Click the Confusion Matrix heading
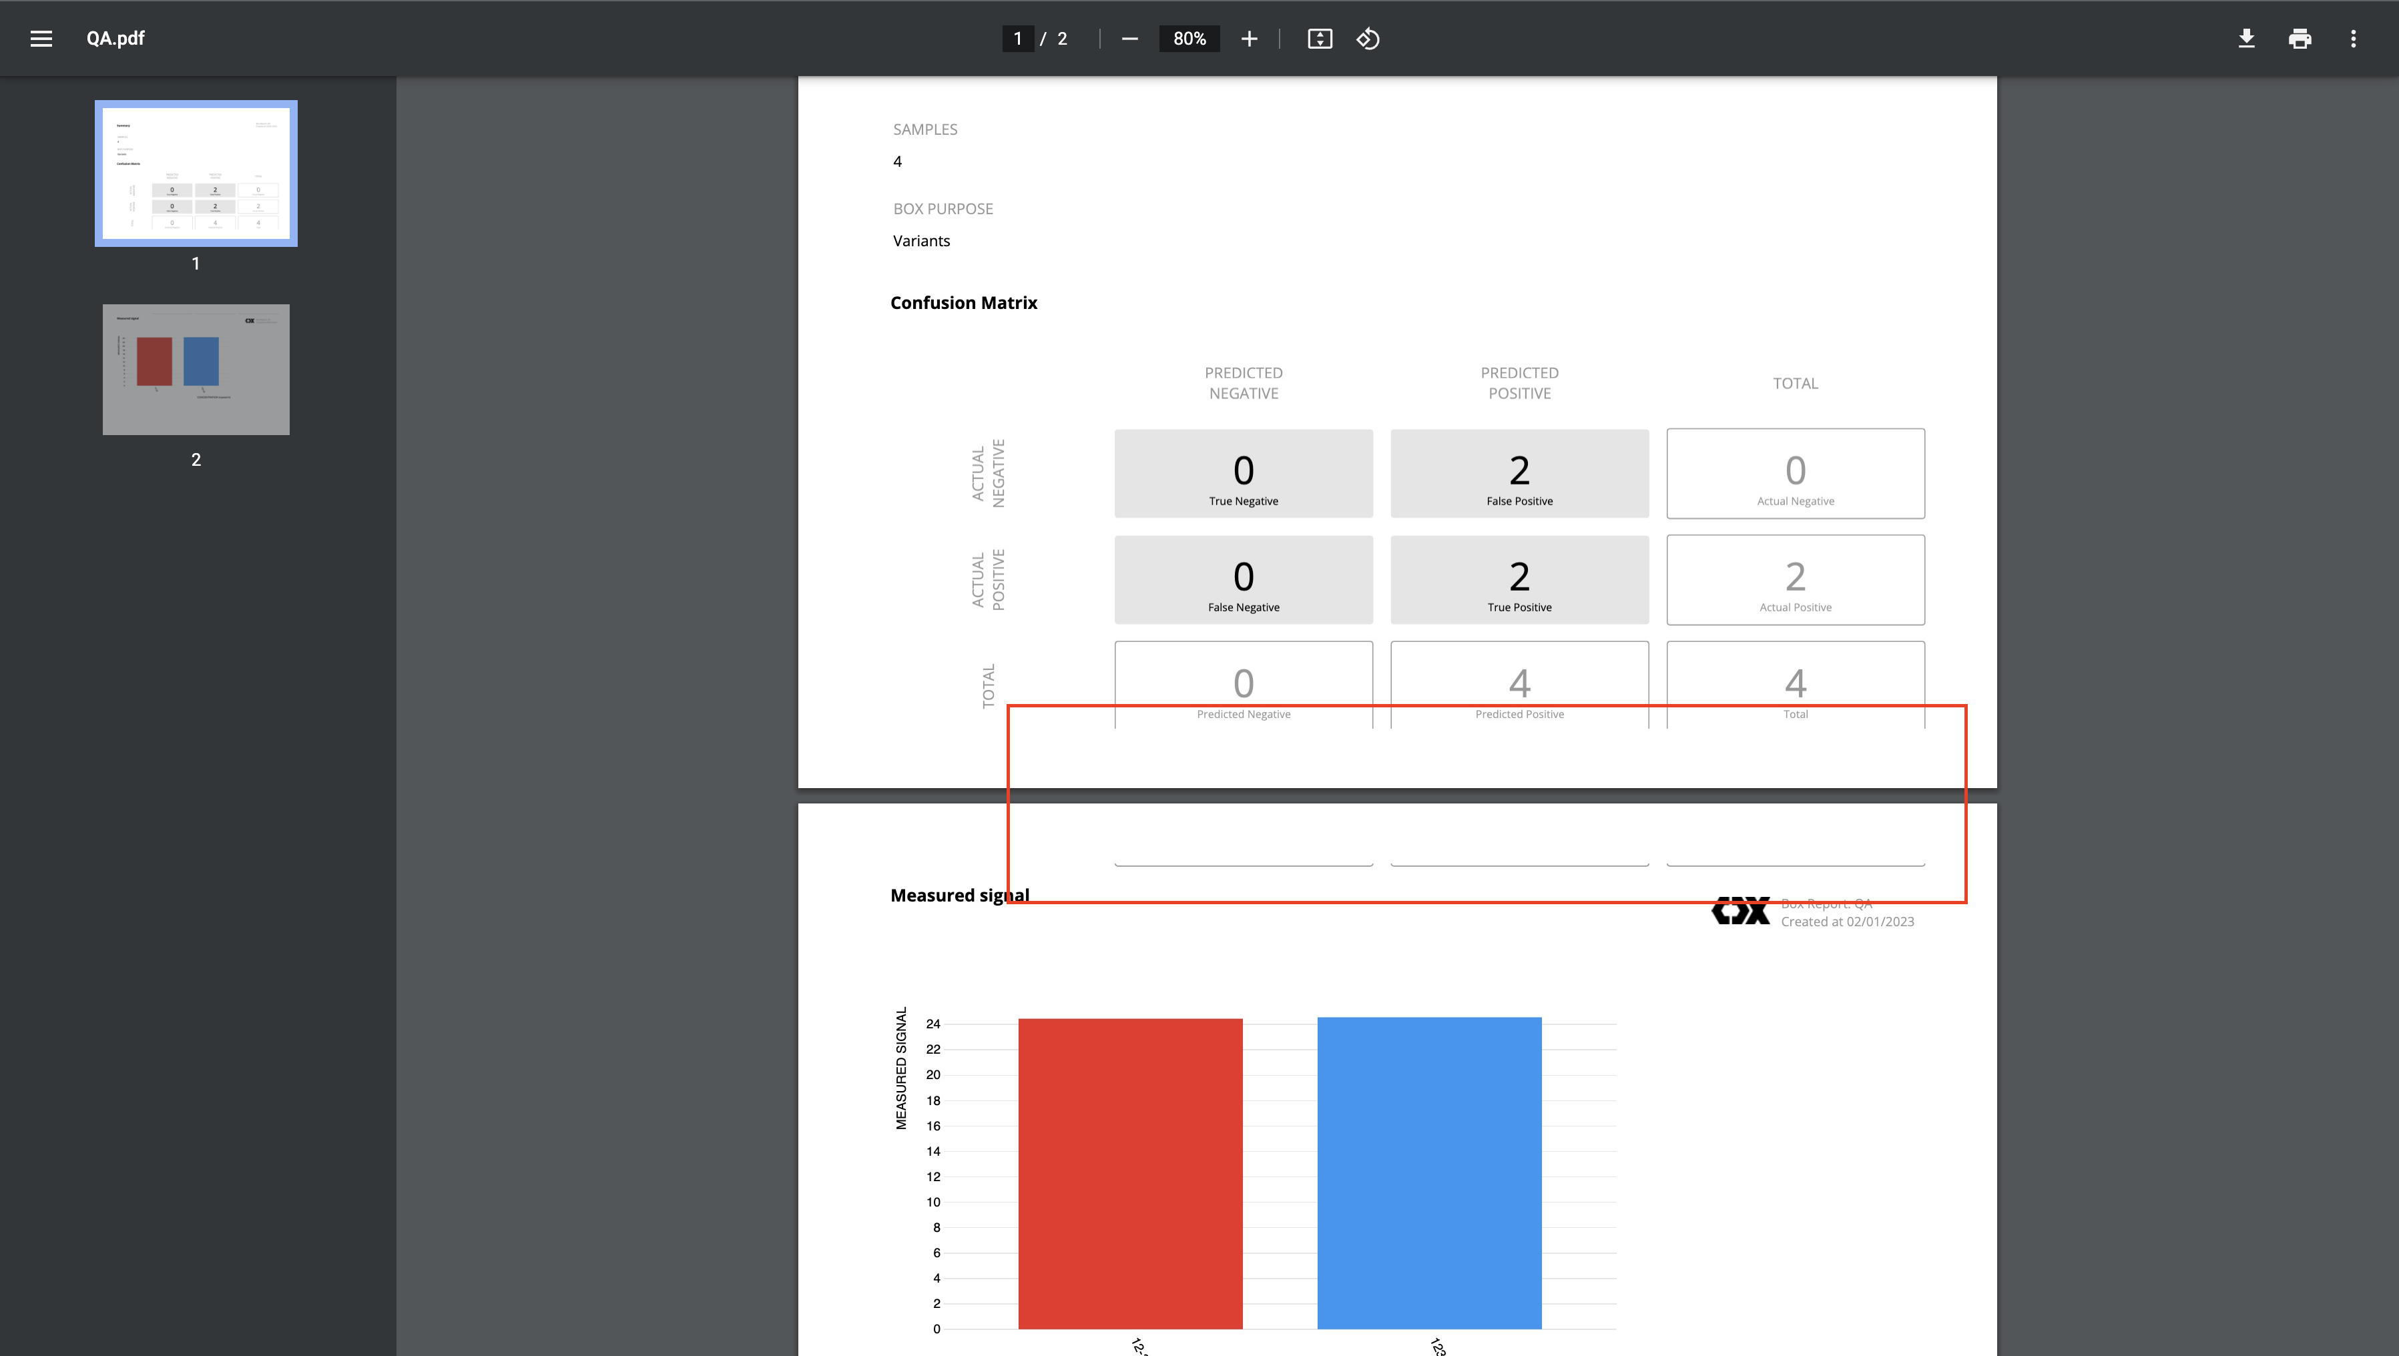The width and height of the screenshot is (2399, 1356). pyautogui.click(x=963, y=303)
